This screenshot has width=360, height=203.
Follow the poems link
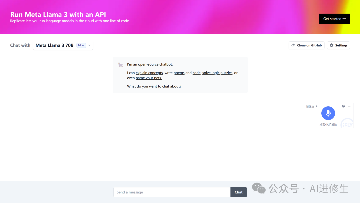tap(179, 73)
